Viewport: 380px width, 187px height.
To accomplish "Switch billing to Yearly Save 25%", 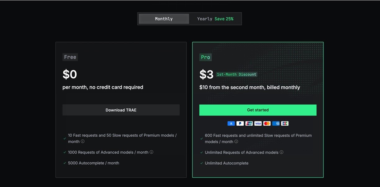I will pyautogui.click(x=215, y=19).
